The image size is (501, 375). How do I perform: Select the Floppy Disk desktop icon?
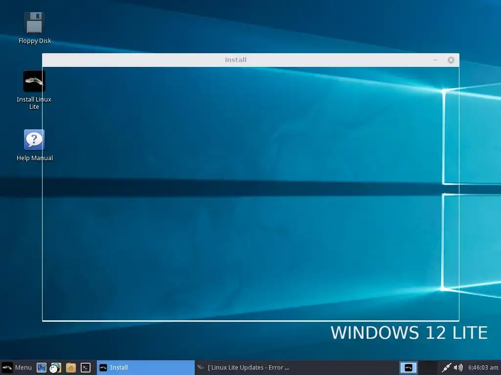(x=35, y=28)
